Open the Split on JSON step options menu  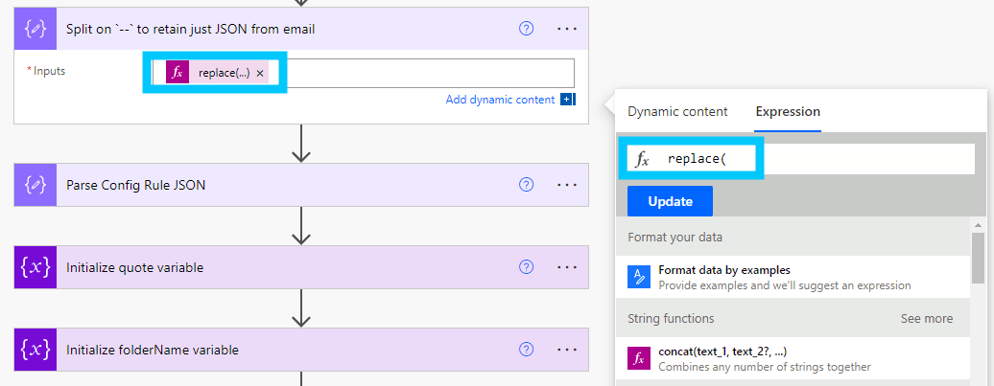coord(567,29)
